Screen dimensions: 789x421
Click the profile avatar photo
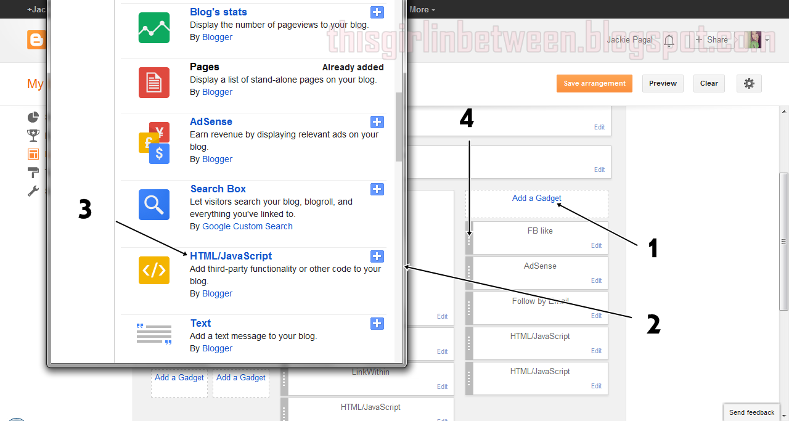point(754,40)
